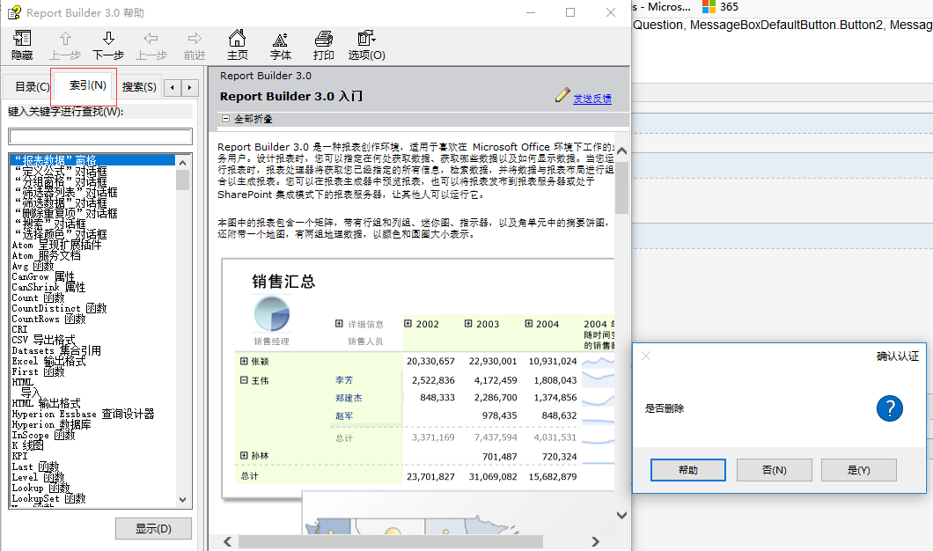Click the 销售汇总 report title
The image size is (933, 551).
point(283,282)
